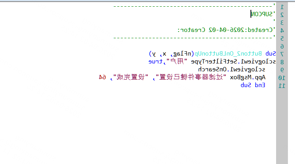295x164 pixels.
Task: Click line number 9 in the gutter
Action: tap(282, 70)
